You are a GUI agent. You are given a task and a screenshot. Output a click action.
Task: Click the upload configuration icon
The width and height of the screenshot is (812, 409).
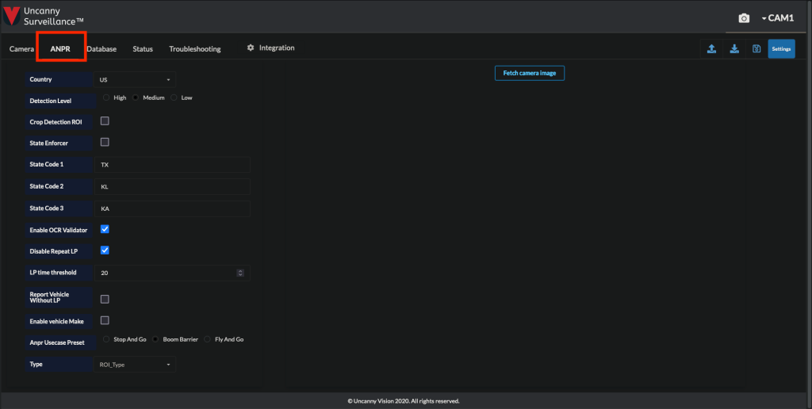click(711, 49)
